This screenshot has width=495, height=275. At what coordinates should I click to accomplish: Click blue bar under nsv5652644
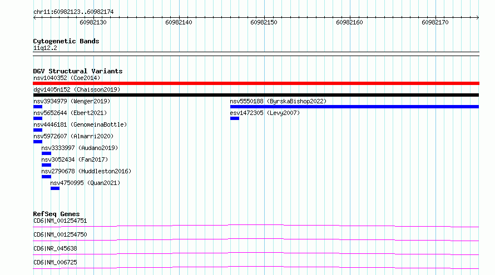pyautogui.click(x=38, y=118)
